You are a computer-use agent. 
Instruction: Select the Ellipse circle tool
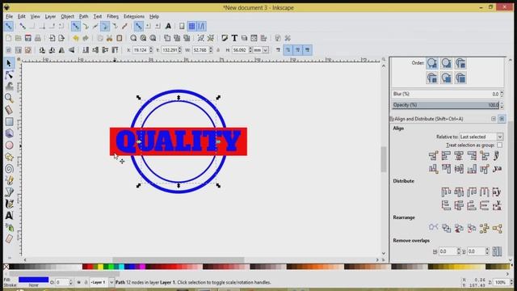coord(9,145)
